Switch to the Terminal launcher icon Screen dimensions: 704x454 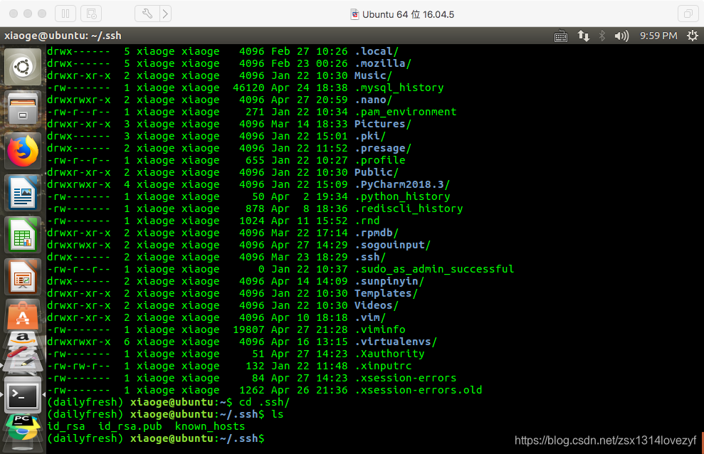tap(23, 395)
